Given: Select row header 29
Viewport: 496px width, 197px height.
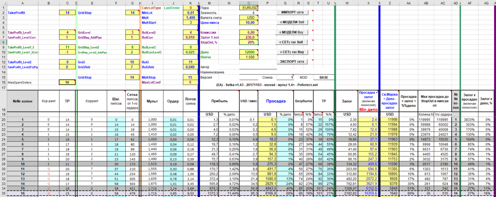Looking at the screenshot, I should click(x=3, y=164).
